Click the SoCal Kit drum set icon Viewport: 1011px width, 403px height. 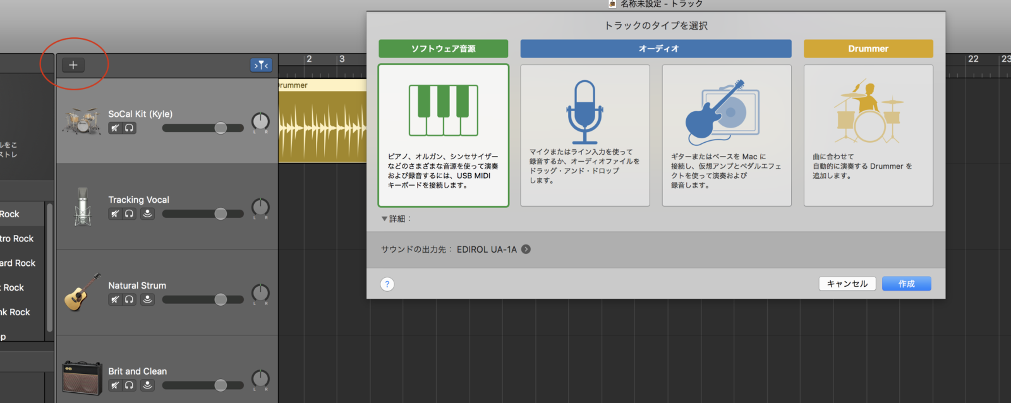click(82, 121)
